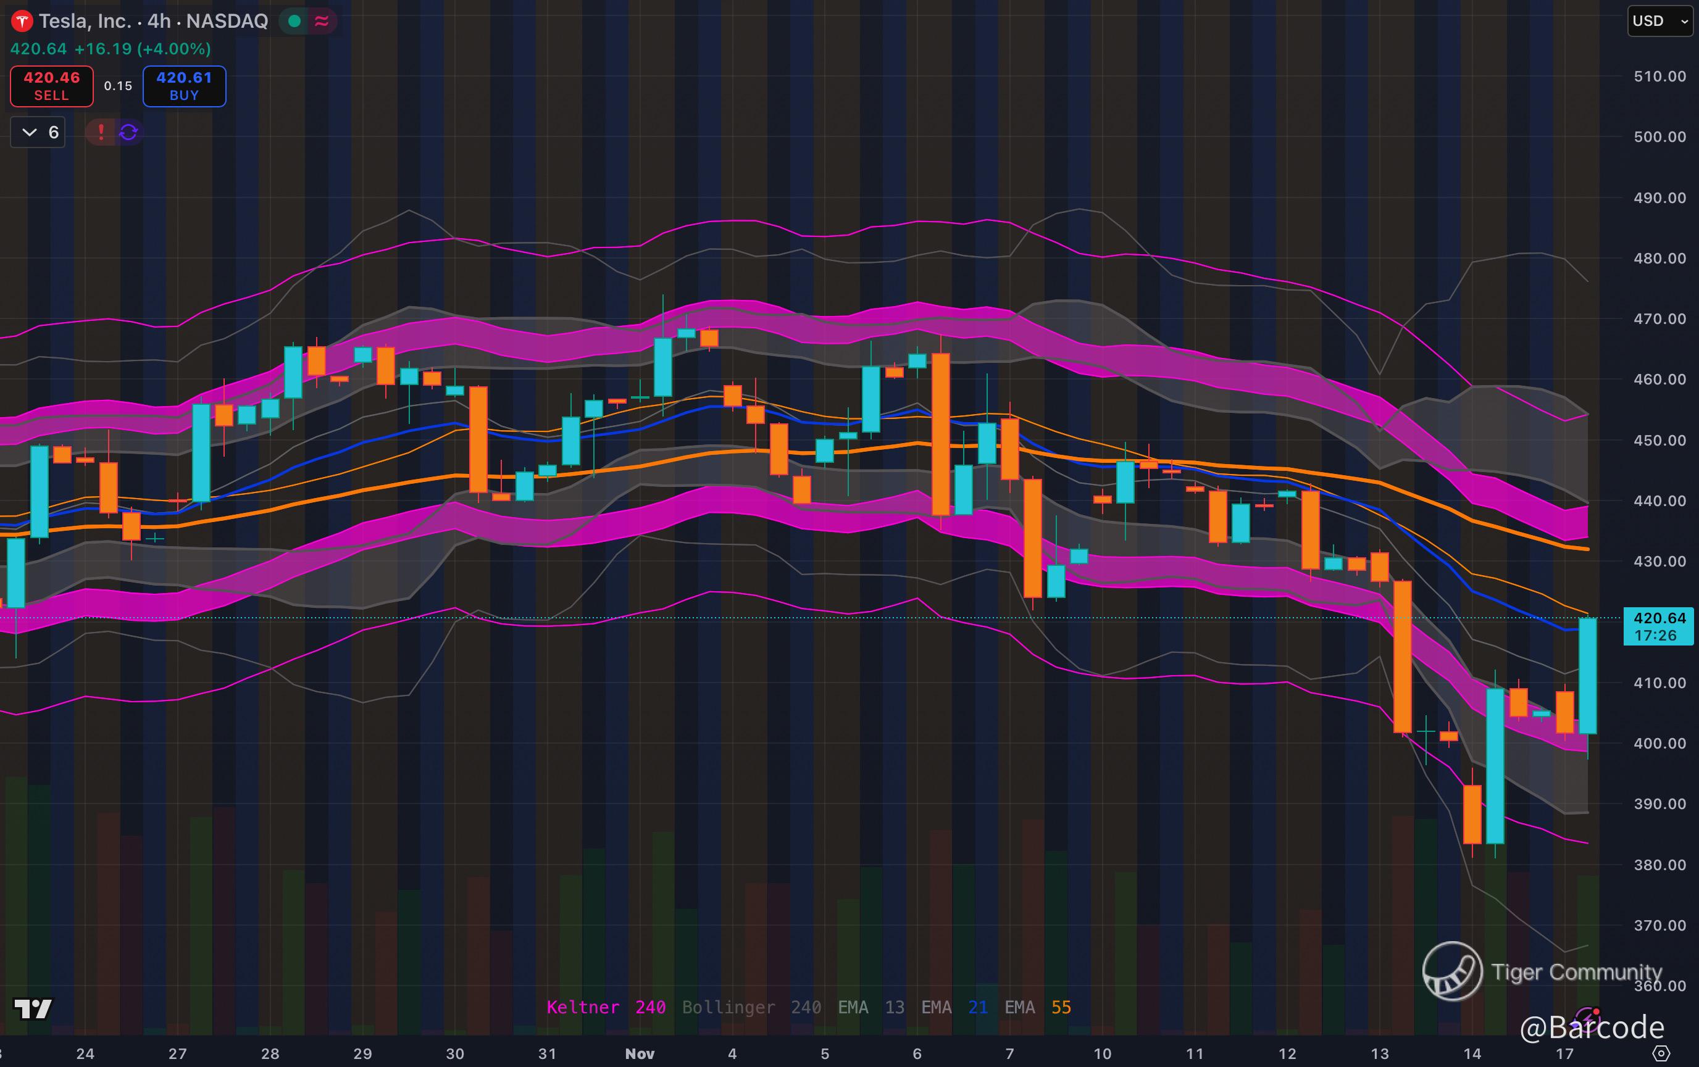
Task: Click the Nov month marker on the time axis
Action: [639, 1053]
